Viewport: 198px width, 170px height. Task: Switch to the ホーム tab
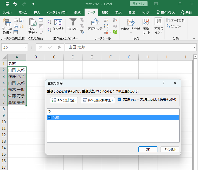point(23,12)
